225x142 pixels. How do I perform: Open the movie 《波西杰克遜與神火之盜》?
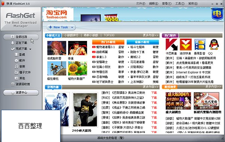coord(128,98)
